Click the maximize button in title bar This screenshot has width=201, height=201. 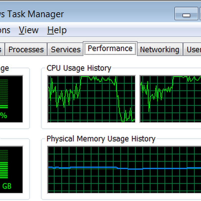coord(199,14)
